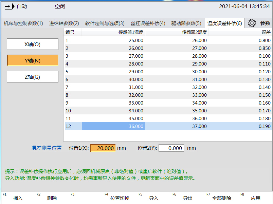Select row 5 sensor 1 temperature cell
This screenshot has width=273, height=204.
113,72
